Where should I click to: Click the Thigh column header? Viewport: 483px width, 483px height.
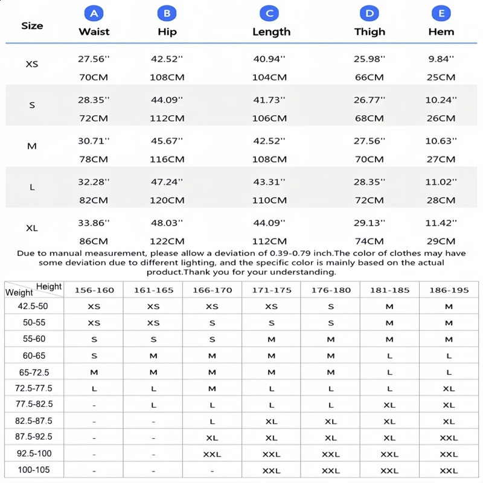click(x=369, y=31)
